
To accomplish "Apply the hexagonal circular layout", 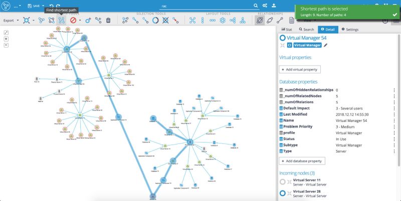I will coord(223,20).
